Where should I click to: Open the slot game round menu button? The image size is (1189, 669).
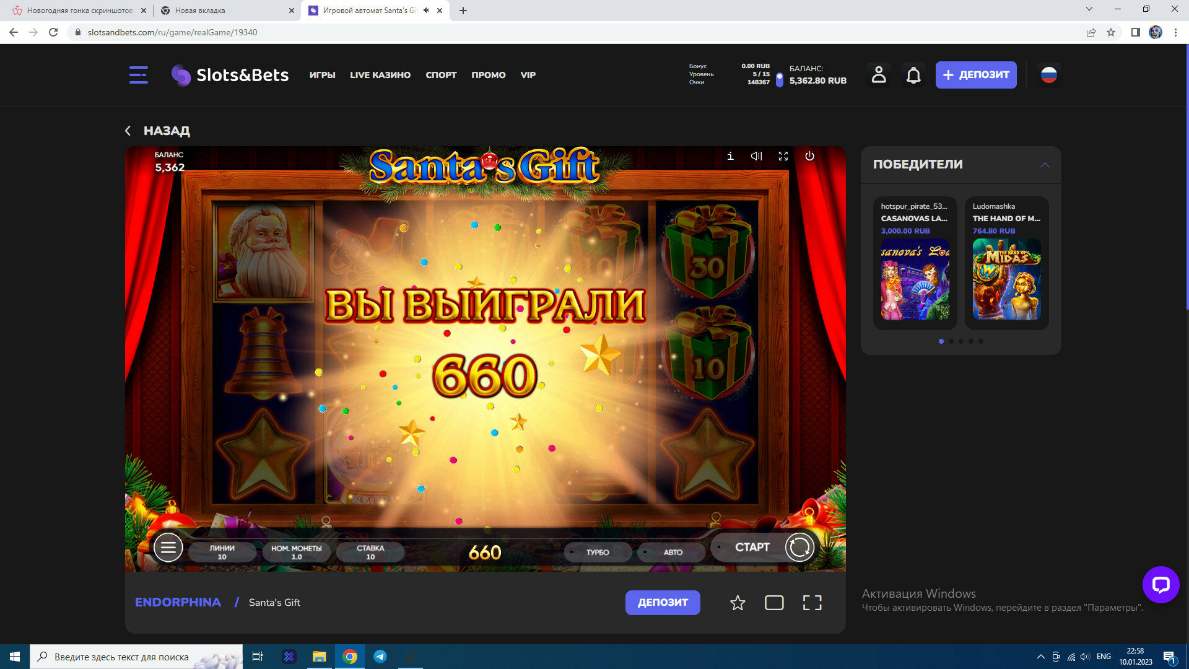[x=168, y=548]
